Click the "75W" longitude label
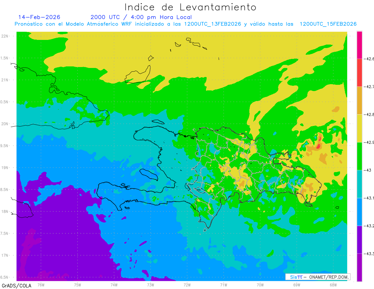The height and width of the screenshot is (289, 374). coord(77,285)
